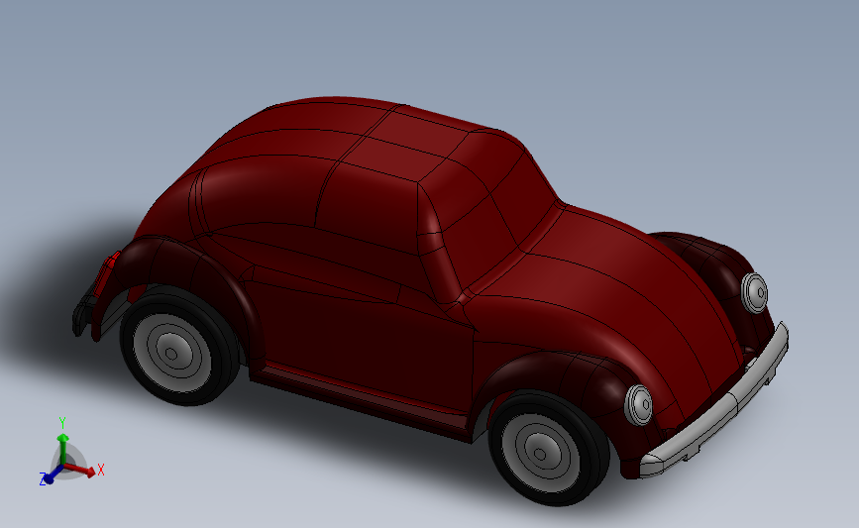Click the red X axis arrow of triad
Image resolution: width=859 pixels, height=528 pixels.
(x=80, y=469)
